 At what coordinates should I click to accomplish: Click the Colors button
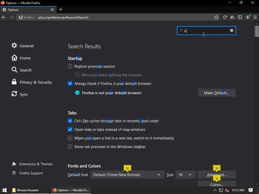[x=217, y=184]
